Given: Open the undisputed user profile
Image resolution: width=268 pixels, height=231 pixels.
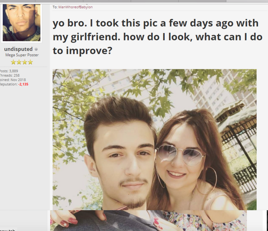Looking at the screenshot, I should point(18,49).
